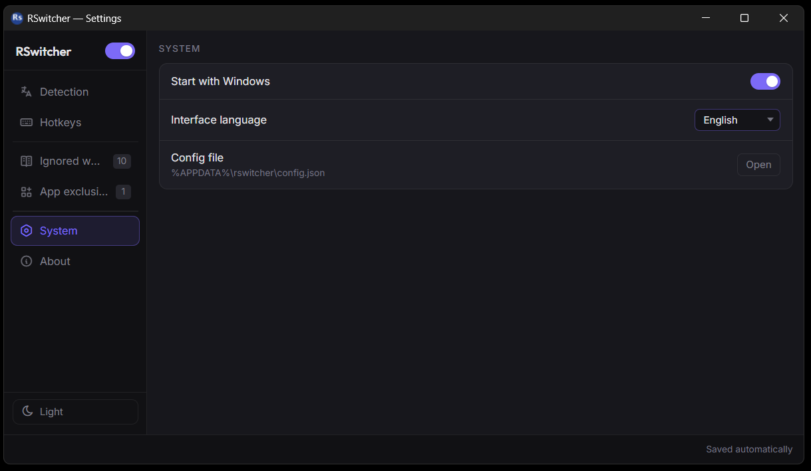Go to the Hotkeys section
The image size is (811, 471).
pos(75,122)
